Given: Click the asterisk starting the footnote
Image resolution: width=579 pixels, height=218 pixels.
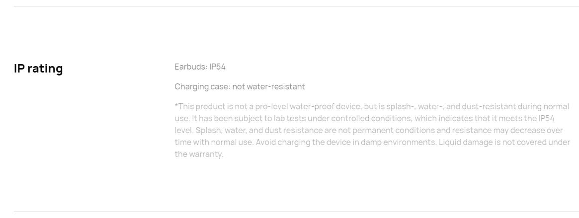Looking at the screenshot, I should pos(176,105).
